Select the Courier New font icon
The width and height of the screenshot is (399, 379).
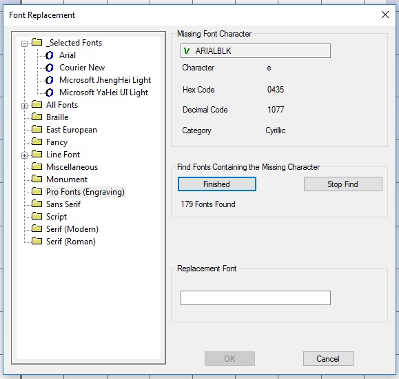pos(50,68)
